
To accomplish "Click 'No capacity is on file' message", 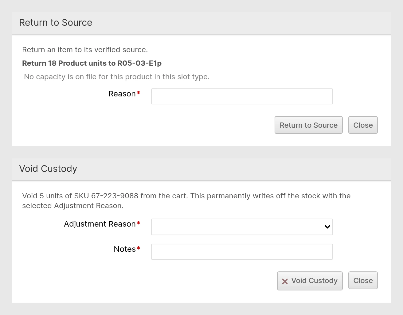I will point(117,77).
